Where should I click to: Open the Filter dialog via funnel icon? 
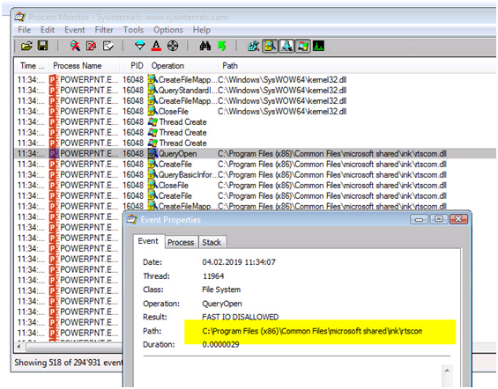coord(140,47)
